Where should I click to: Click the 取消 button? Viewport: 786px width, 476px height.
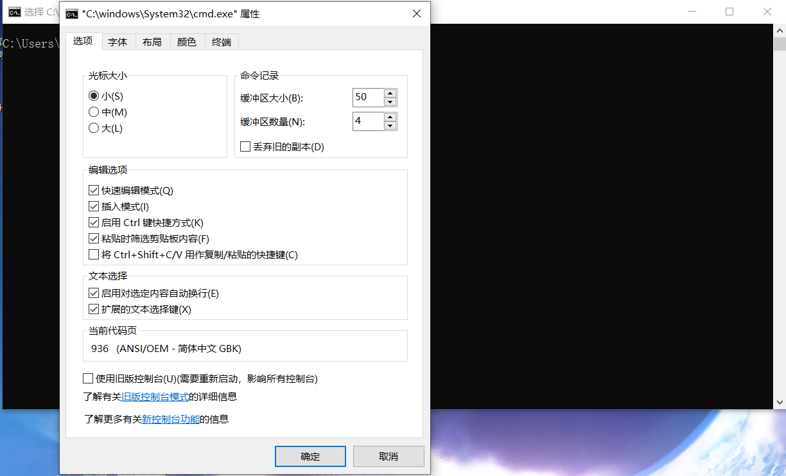coord(389,457)
